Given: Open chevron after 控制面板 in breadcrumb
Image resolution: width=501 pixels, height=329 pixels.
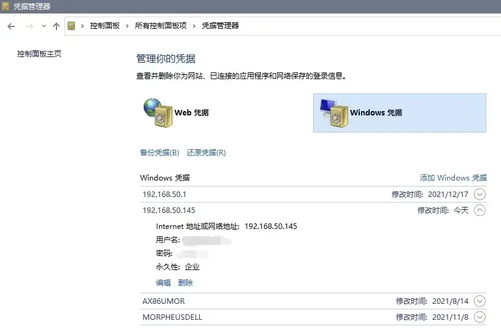Looking at the screenshot, I should click(127, 26).
